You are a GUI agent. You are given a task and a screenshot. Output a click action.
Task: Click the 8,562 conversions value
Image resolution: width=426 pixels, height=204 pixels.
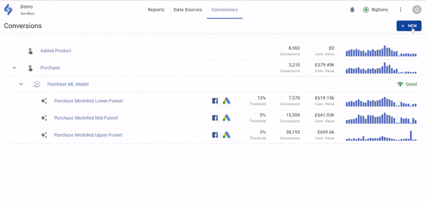(294, 48)
